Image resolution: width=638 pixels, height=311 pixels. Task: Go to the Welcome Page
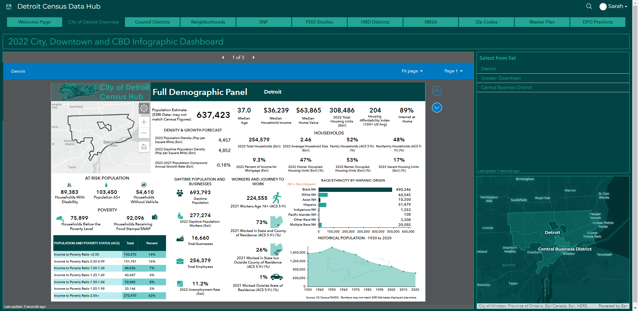[x=35, y=22]
